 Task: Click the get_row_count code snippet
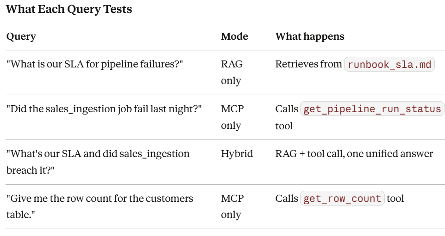(342, 199)
